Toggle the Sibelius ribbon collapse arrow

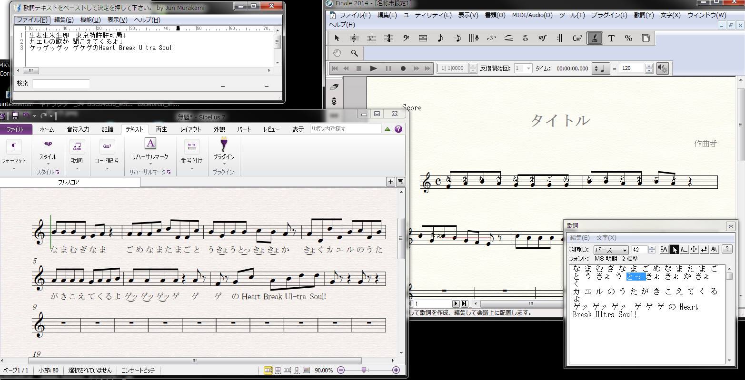pyautogui.click(x=387, y=129)
